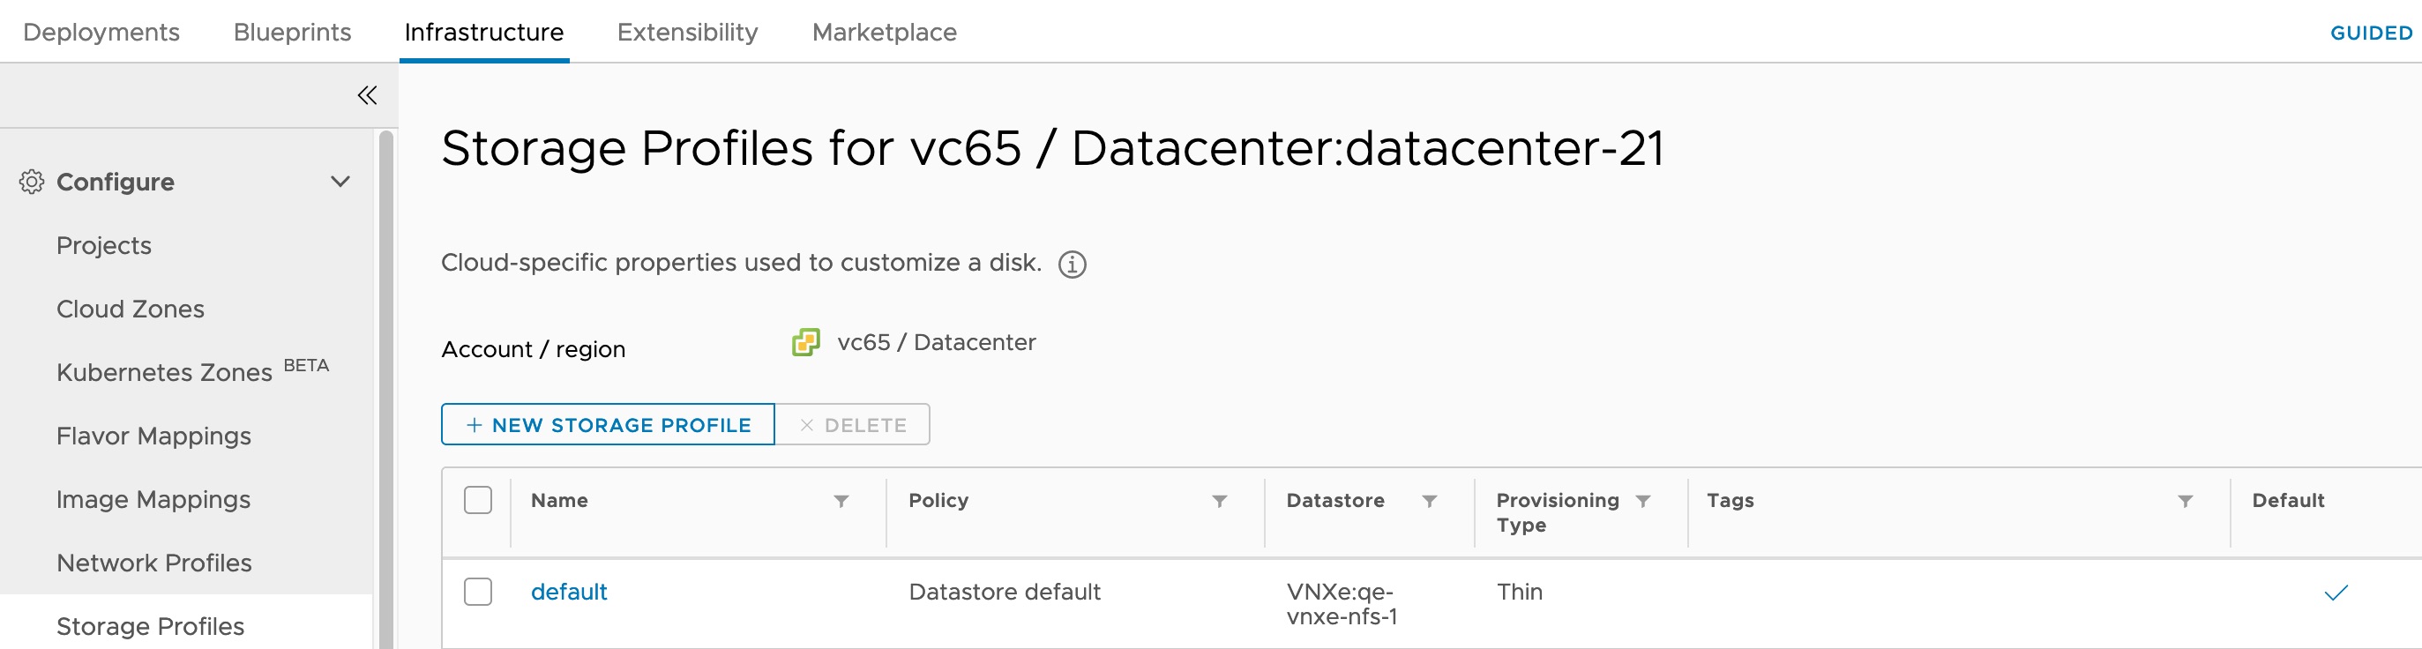Open the Provisioning Type filter dropdown
2422x649 pixels.
pos(1643,502)
